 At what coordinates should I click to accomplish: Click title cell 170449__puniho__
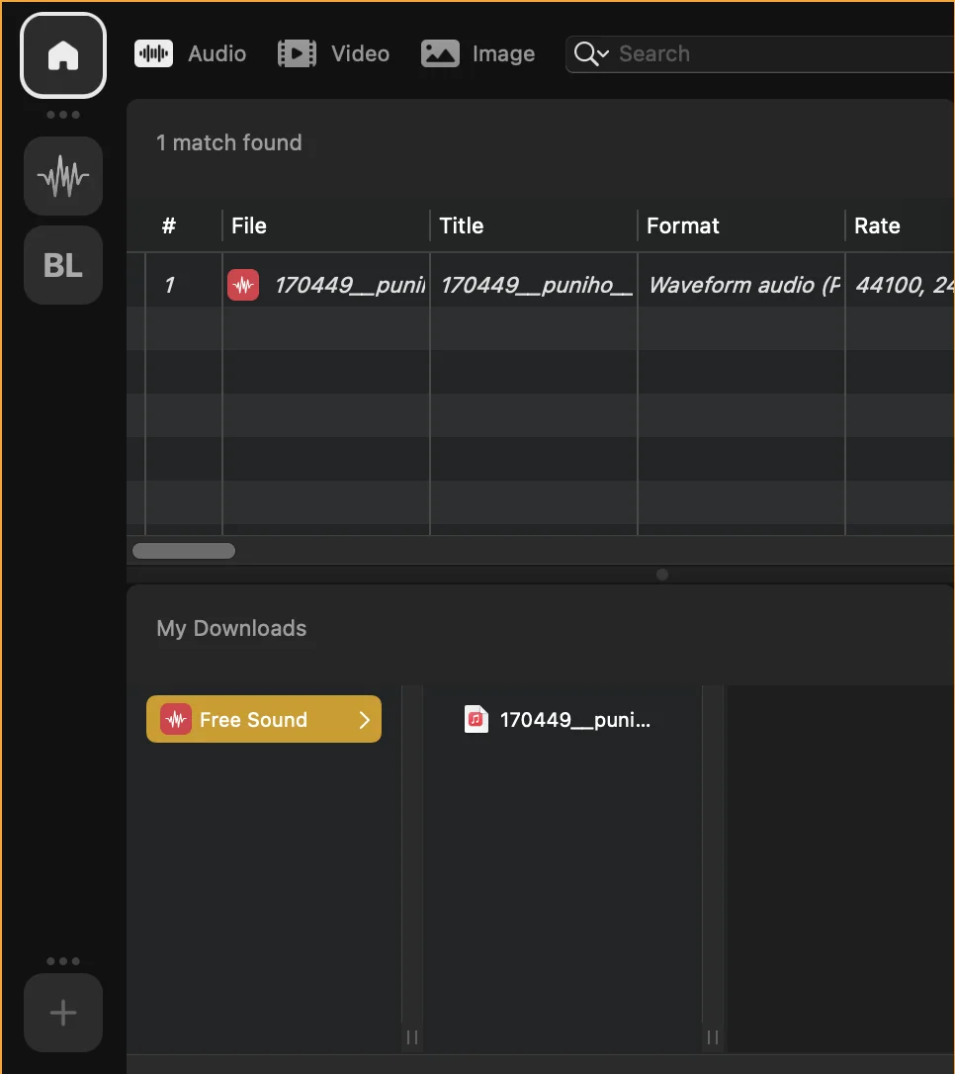point(536,285)
